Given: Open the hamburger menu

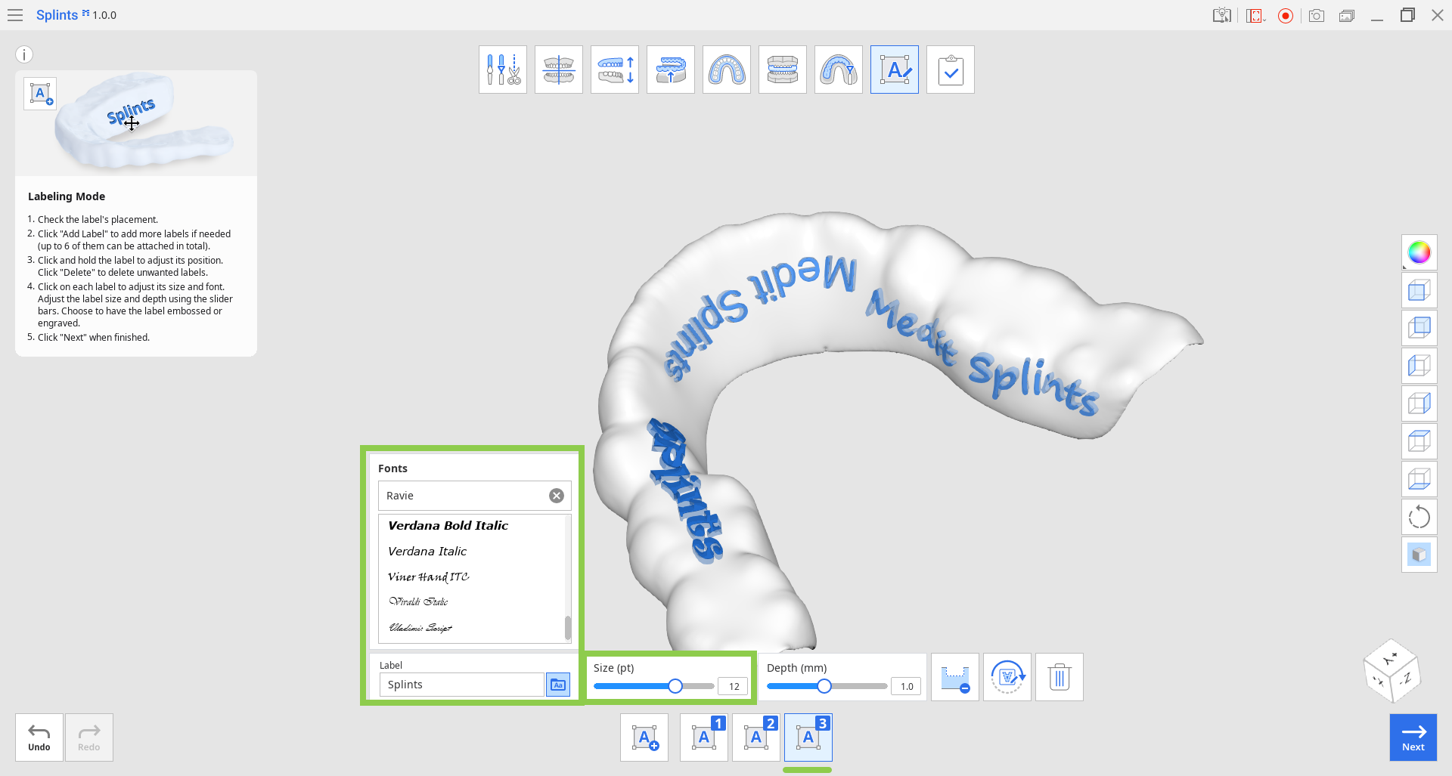Looking at the screenshot, I should (15, 15).
